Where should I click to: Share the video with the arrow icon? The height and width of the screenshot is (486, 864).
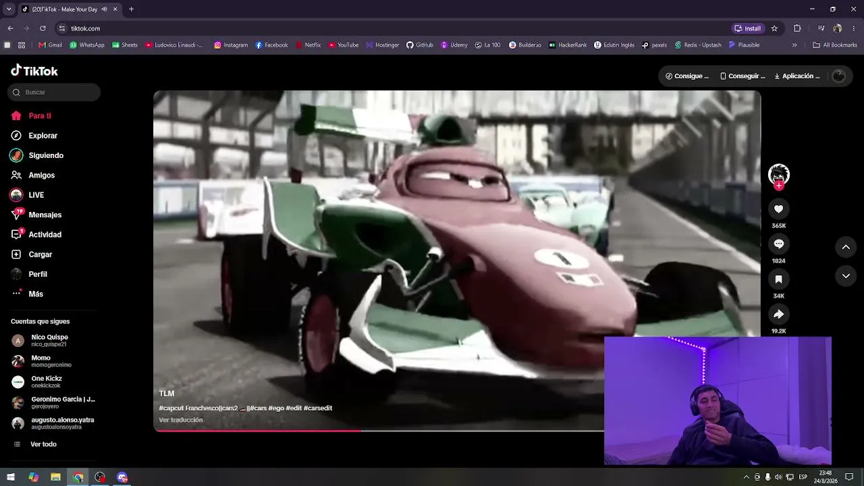click(x=778, y=314)
